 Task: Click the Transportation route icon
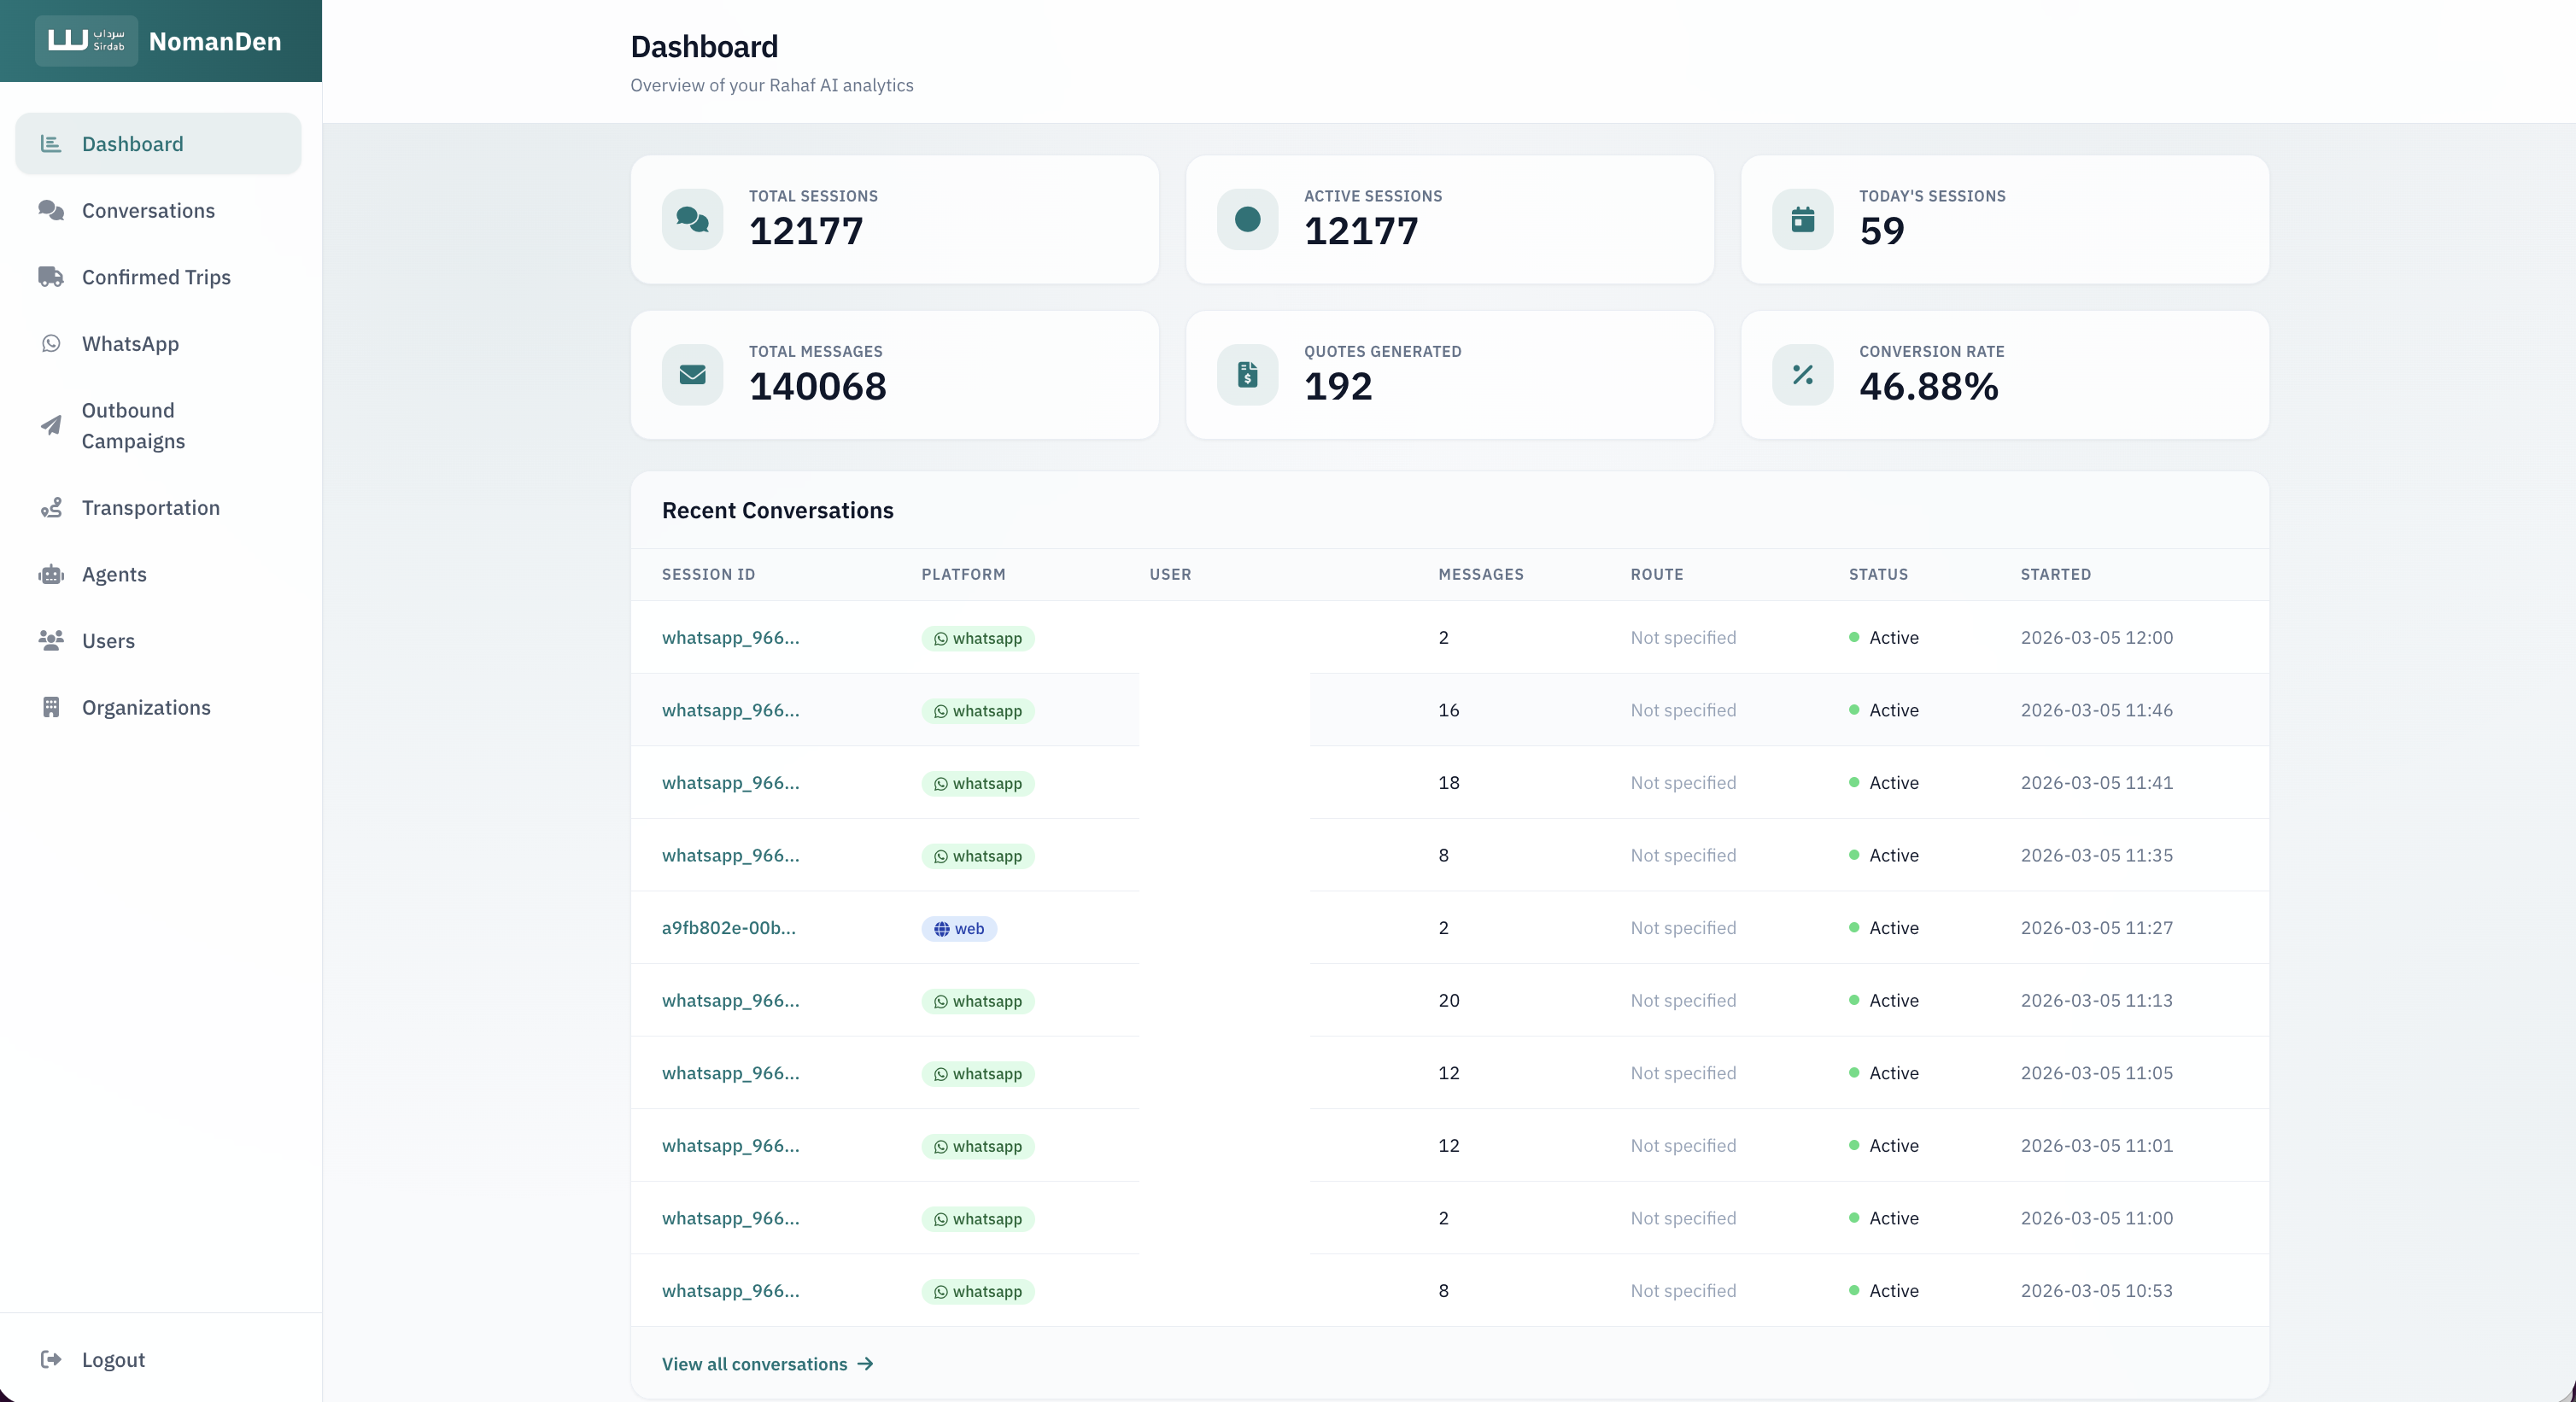[51, 508]
